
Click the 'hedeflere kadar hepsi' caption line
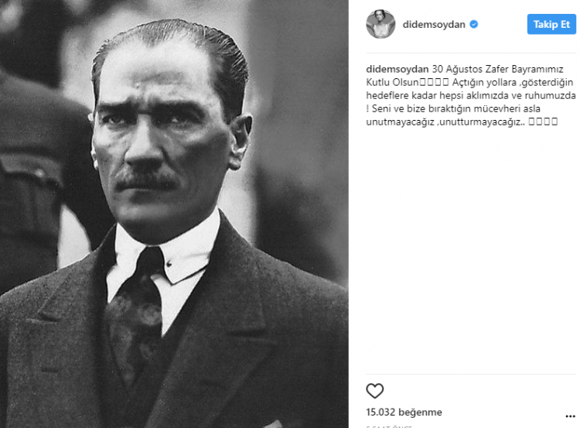click(x=415, y=95)
